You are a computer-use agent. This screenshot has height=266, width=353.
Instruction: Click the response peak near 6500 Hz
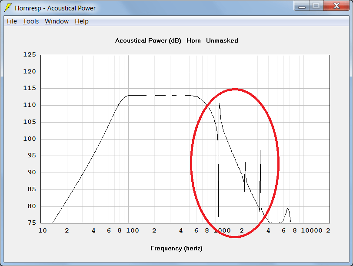tap(287, 209)
